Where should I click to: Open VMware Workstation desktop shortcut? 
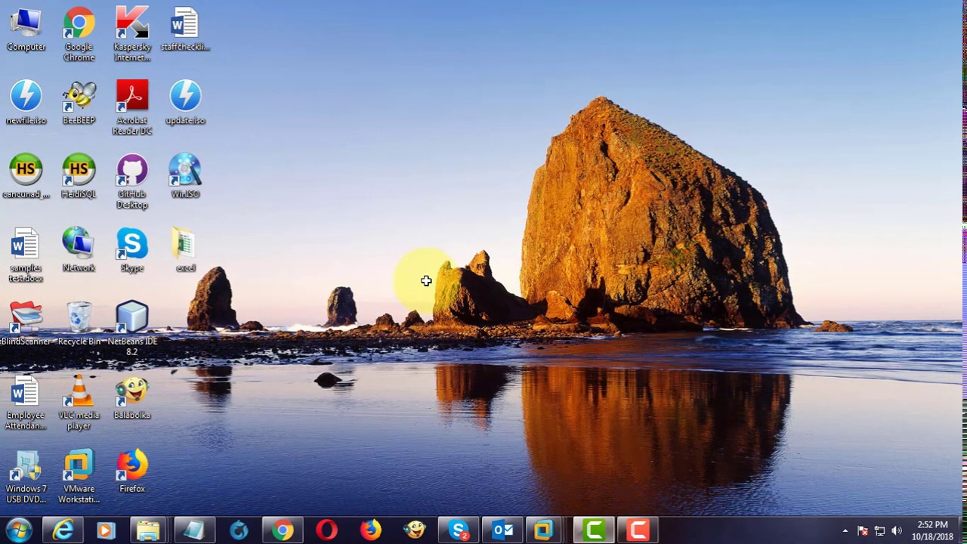(79, 476)
